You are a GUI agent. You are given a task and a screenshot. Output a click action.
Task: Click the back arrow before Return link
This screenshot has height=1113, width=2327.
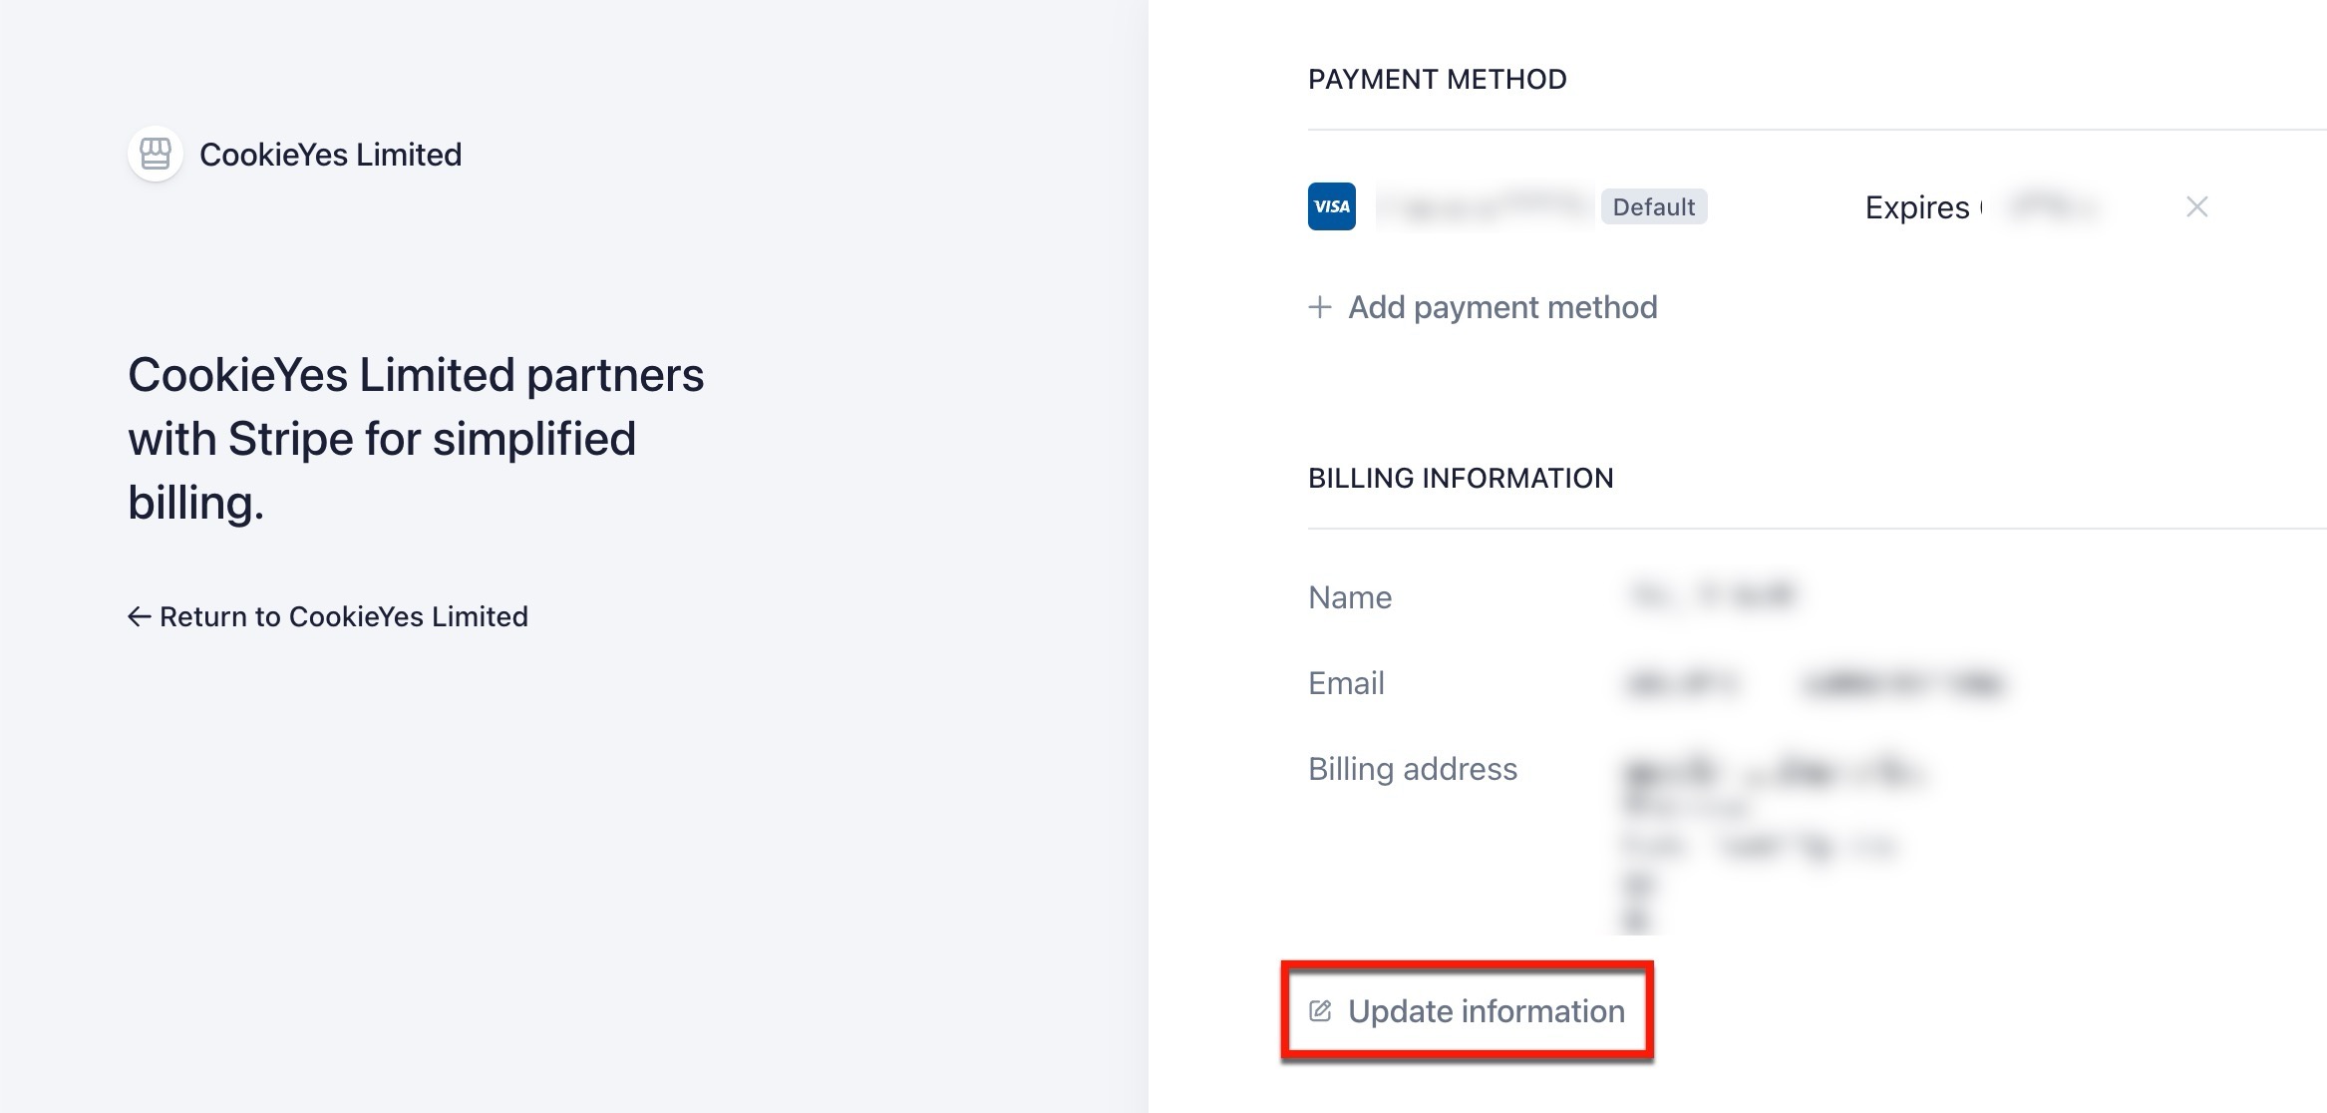(x=139, y=617)
